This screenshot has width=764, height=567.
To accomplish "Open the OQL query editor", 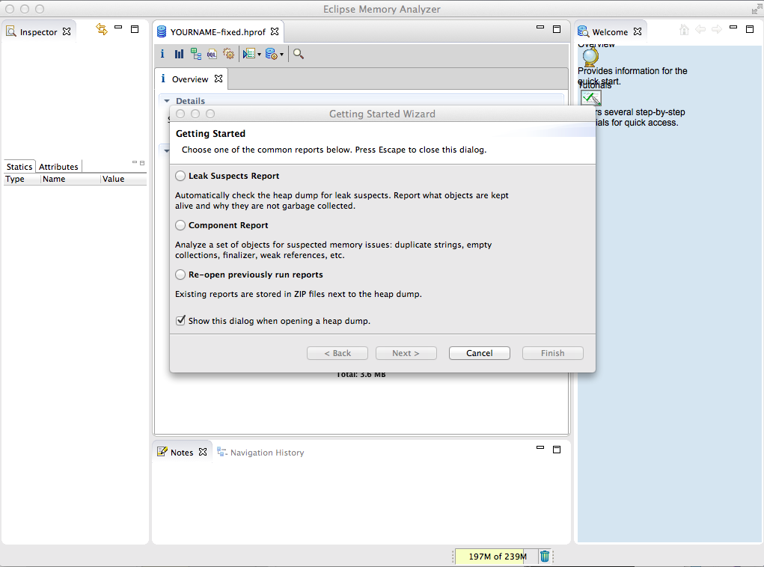I will tap(212, 54).
